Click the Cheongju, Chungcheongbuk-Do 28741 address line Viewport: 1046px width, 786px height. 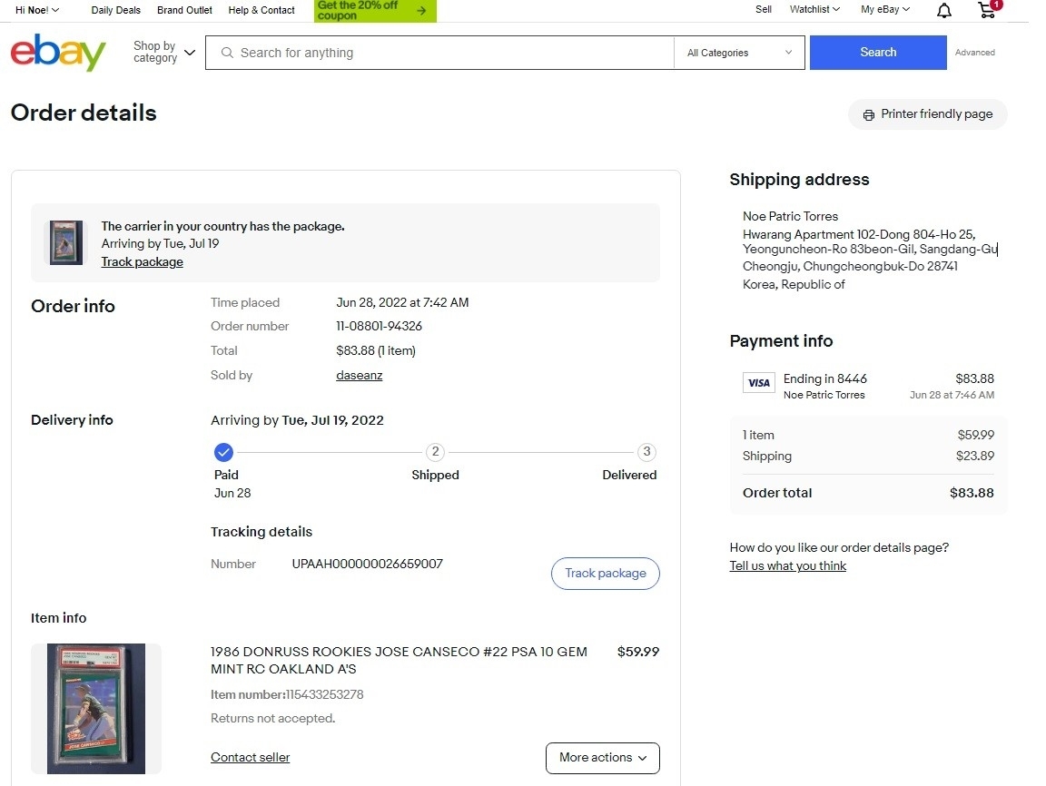[x=850, y=266]
